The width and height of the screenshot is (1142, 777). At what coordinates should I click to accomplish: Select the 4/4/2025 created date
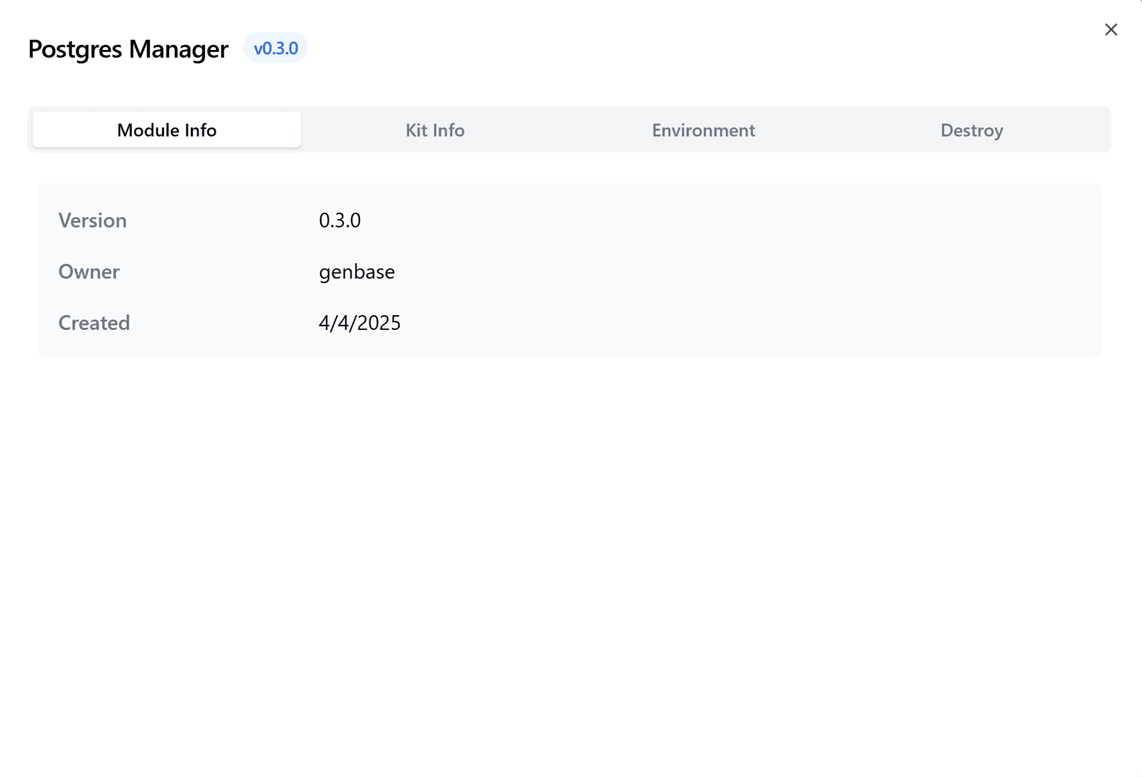coord(359,323)
